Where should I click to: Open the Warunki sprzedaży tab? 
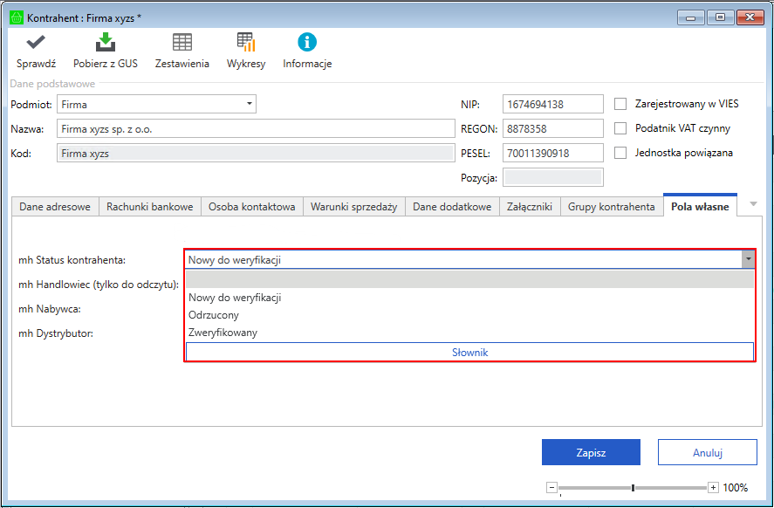353,207
